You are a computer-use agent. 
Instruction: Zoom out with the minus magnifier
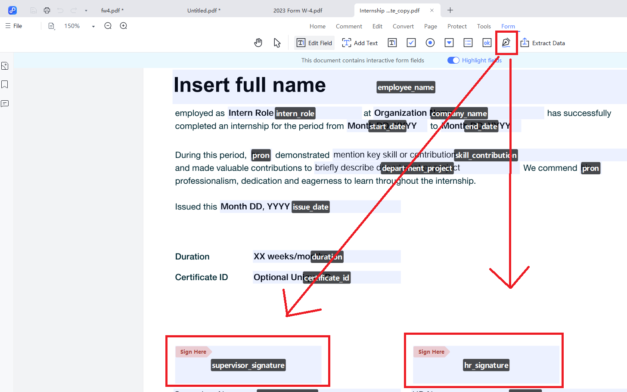click(108, 26)
